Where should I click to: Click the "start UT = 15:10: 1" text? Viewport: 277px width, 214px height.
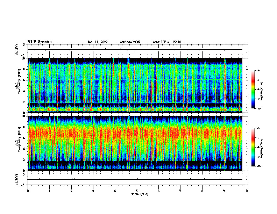tap(169, 42)
